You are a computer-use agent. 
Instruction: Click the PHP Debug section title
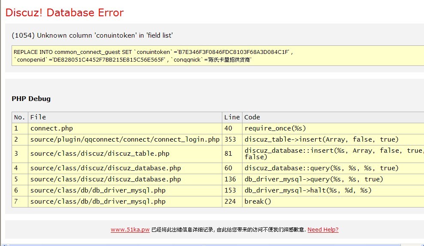pos(31,99)
